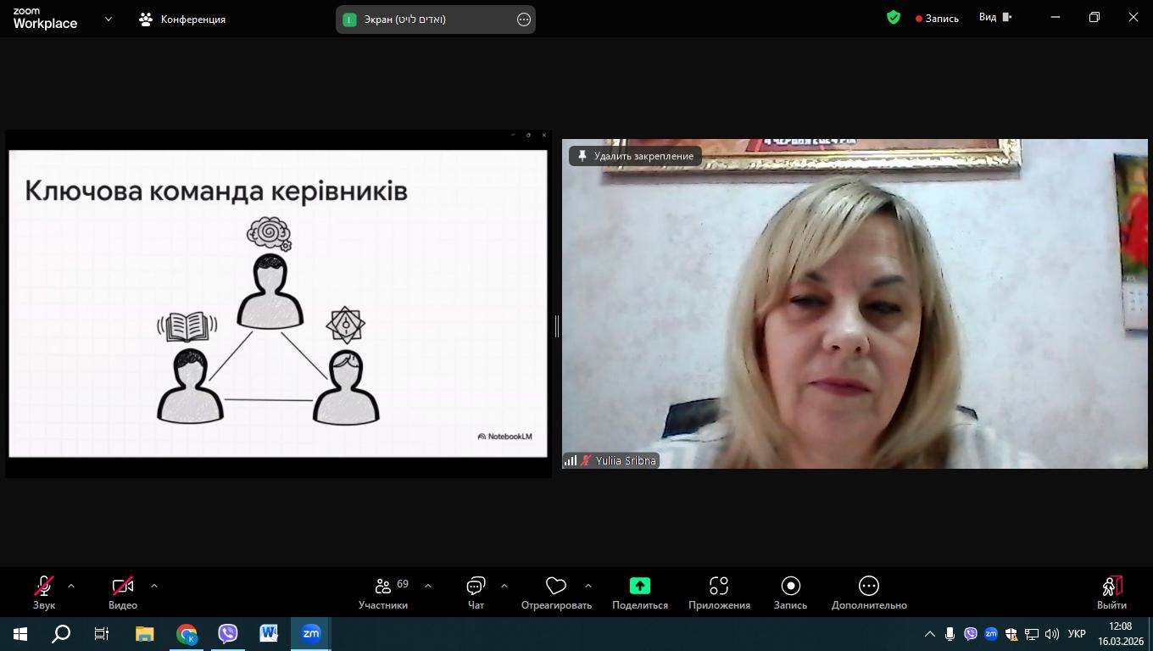Viewport: 1153px width, 651px height.
Task: Open screen share options ellipsis
Action: (524, 19)
